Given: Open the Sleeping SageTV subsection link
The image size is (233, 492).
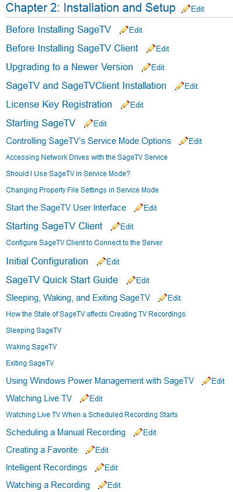Looking at the screenshot, I should click(33, 331).
